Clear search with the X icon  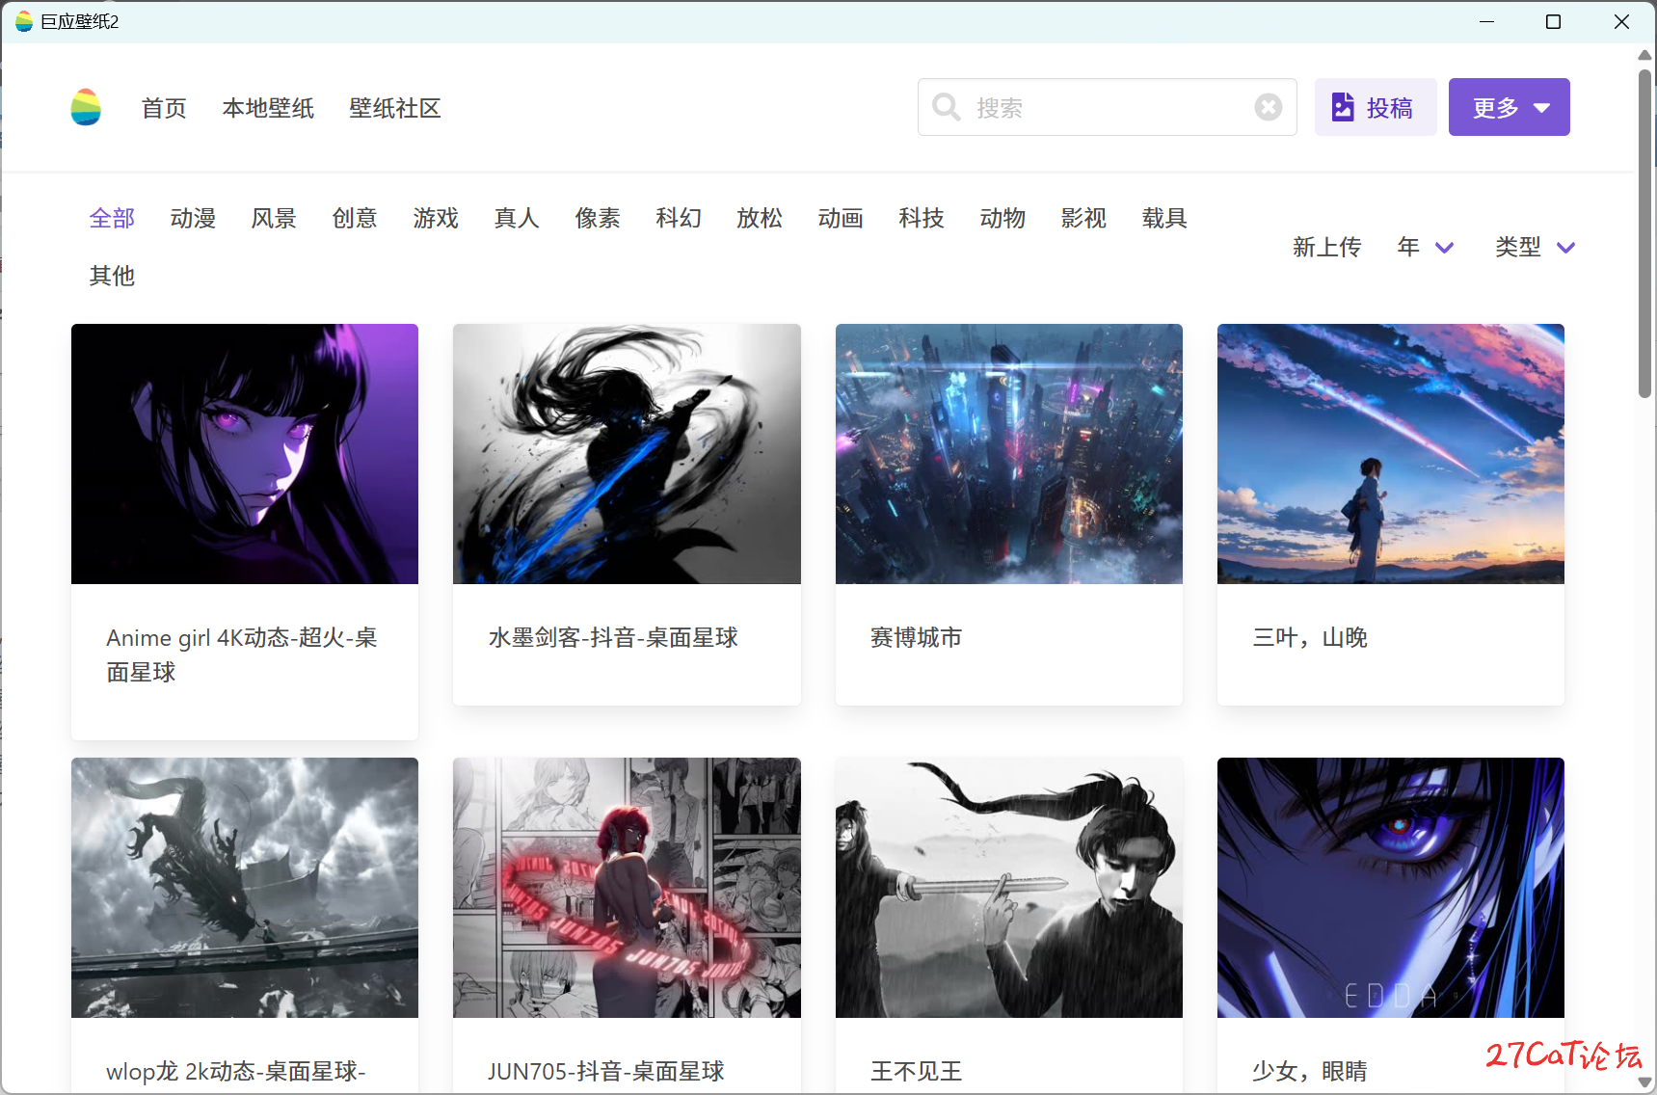(1268, 107)
